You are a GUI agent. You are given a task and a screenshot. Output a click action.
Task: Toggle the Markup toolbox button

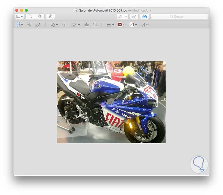pyautogui.click(x=144, y=17)
